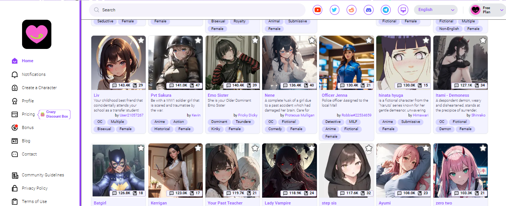
Task: Click the Privacy Policy lock icon
Action: (x=15, y=188)
